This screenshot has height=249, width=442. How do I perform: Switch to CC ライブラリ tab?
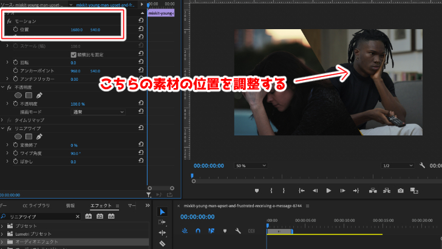[x=36, y=205]
